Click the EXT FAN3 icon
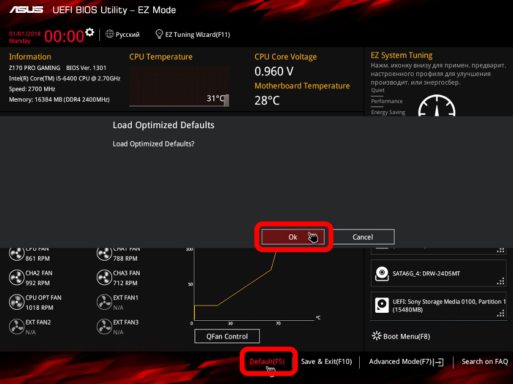 click(x=104, y=327)
